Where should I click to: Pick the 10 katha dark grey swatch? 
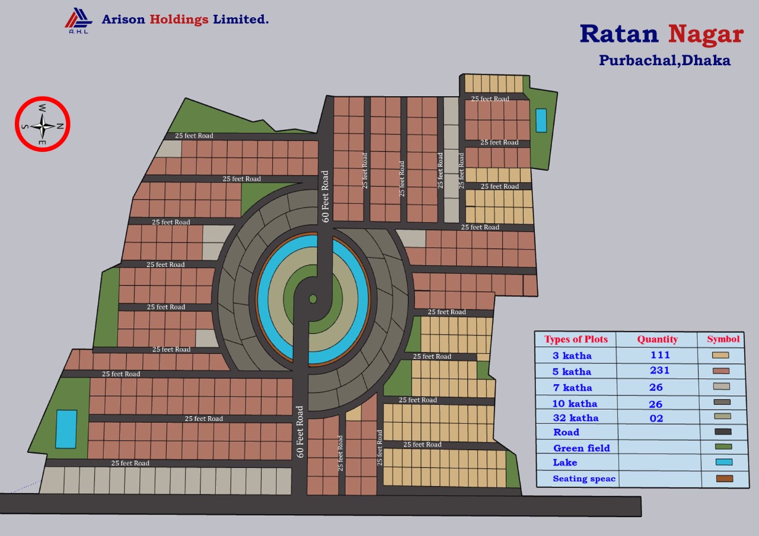722,402
